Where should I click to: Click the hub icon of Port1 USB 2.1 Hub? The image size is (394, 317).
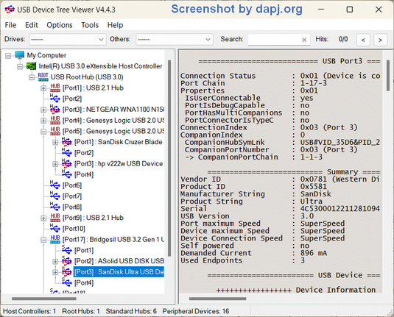[x=55, y=88]
